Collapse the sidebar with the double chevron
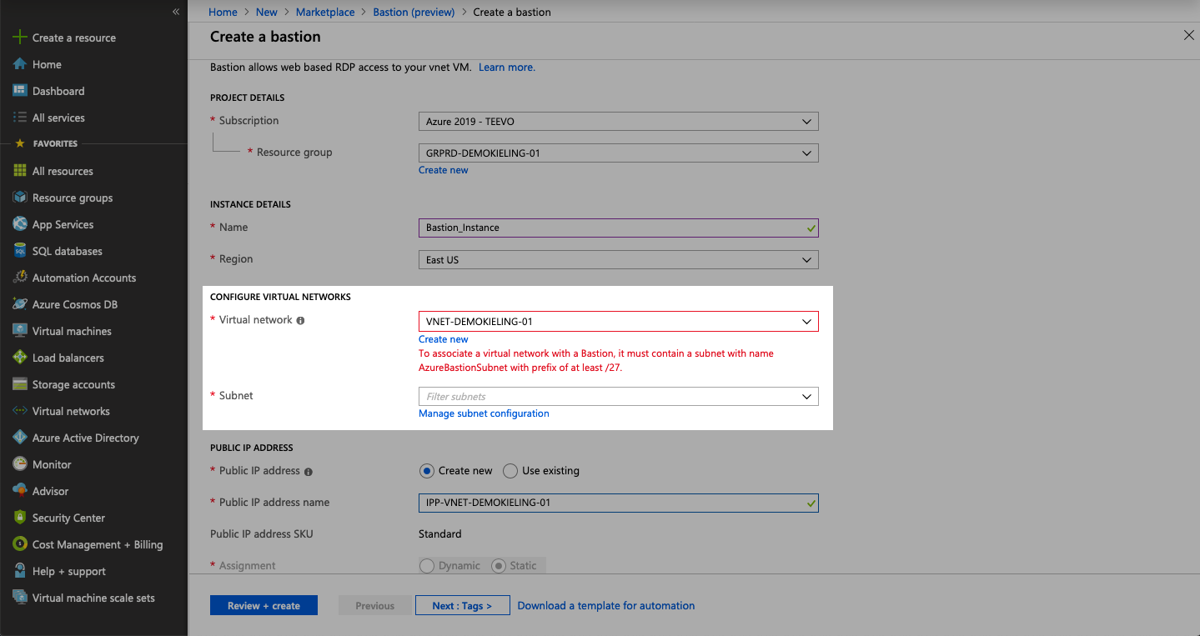 pyautogui.click(x=176, y=12)
